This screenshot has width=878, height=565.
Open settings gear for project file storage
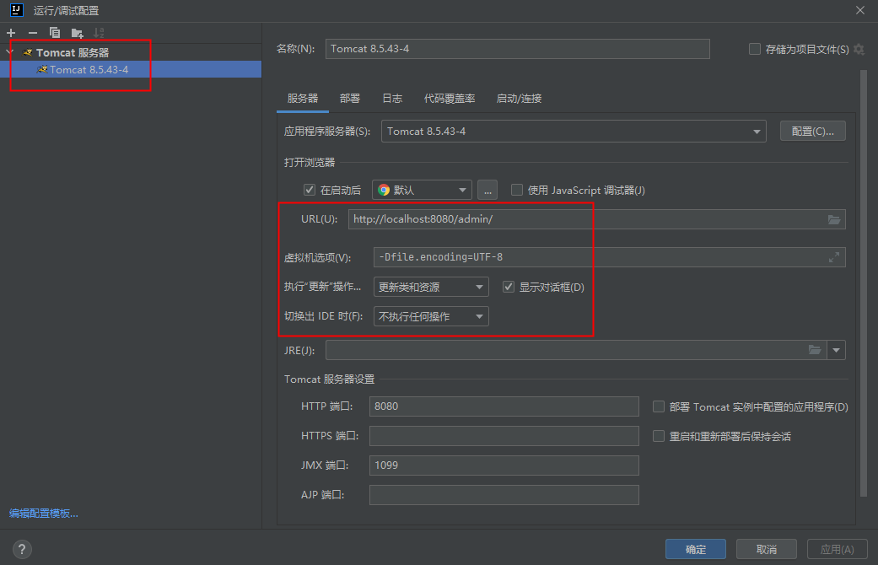[859, 49]
